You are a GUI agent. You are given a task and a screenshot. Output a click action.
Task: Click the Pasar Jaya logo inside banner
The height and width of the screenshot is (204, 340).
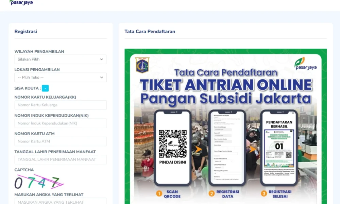tap(306, 63)
